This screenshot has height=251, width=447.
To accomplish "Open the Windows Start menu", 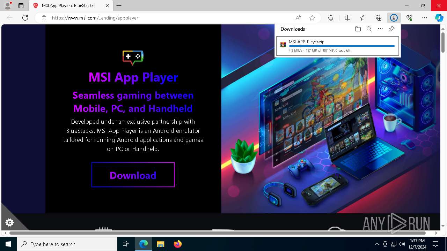I will pyautogui.click(x=8, y=244).
